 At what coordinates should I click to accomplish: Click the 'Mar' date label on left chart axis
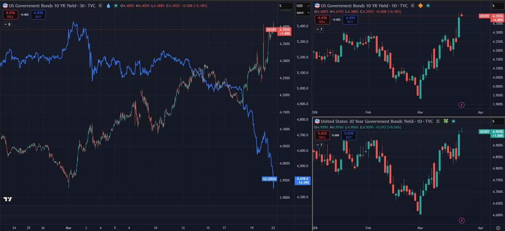(x=68, y=227)
